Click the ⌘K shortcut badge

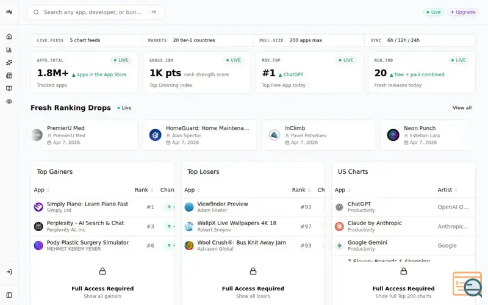pos(154,12)
